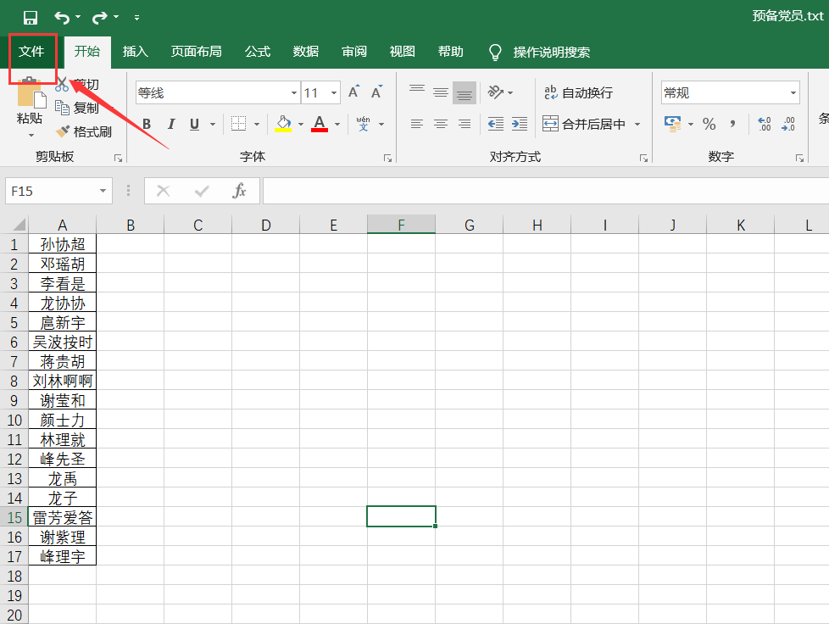The image size is (829, 624).
Task: Click the insert function fx icon
Action: [x=239, y=191]
